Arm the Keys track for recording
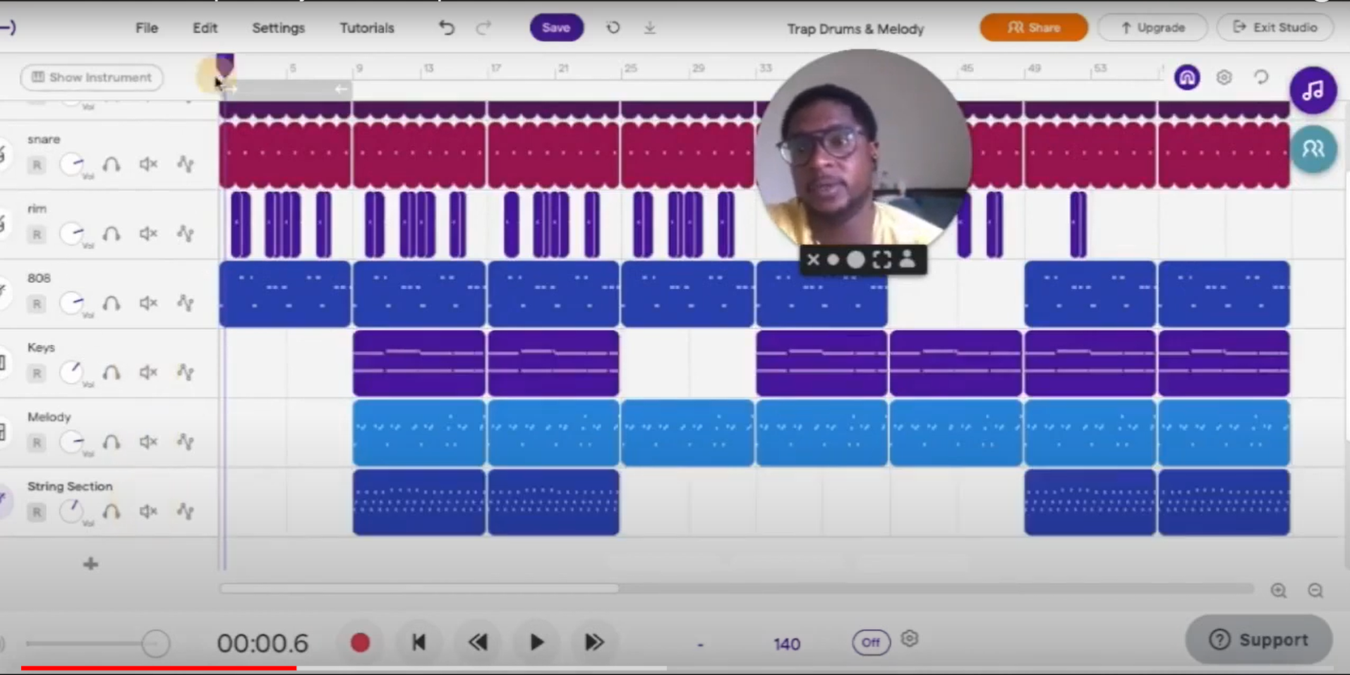This screenshot has height=675, width=1350. pos(36,373)
